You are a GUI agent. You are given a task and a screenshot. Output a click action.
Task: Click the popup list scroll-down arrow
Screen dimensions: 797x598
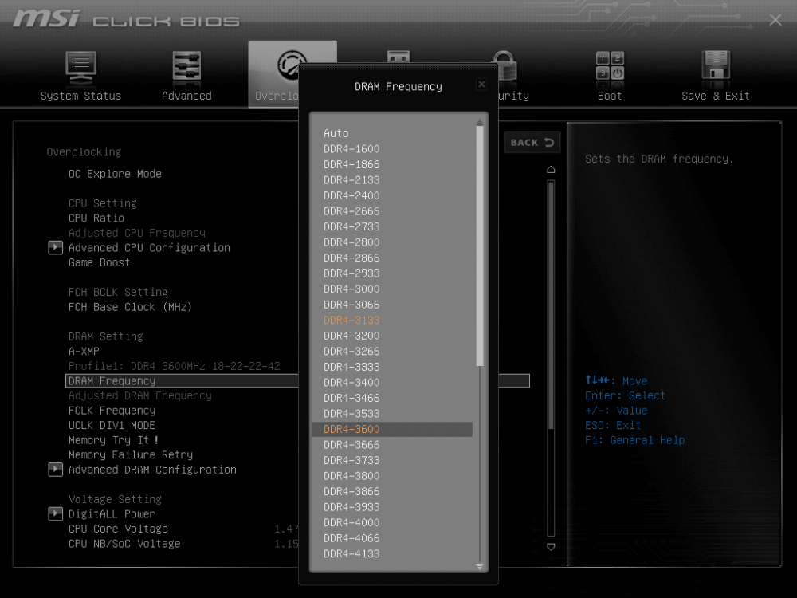[x=479, y=566]
